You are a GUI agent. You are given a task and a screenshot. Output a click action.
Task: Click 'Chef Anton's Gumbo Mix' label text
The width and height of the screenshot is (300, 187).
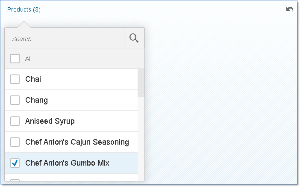click(67, 163)
